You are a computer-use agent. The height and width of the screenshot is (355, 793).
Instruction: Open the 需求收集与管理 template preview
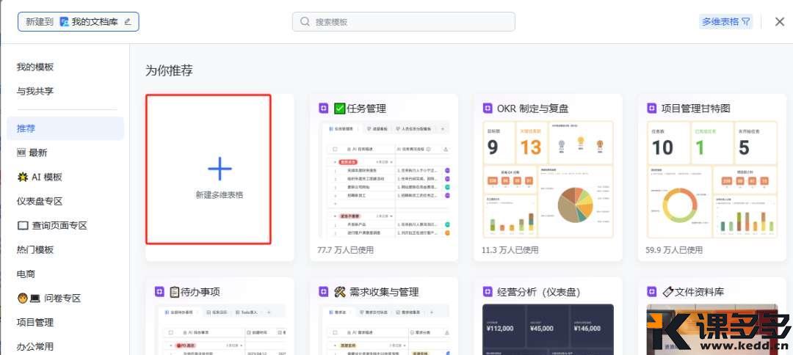pyautogui.click(x=384, y=329)
